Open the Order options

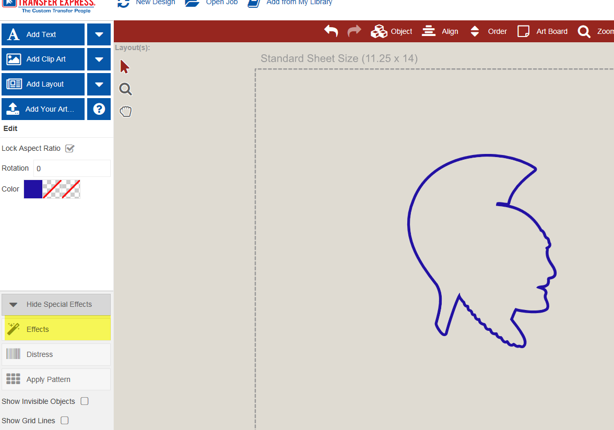tap(475, 31)
